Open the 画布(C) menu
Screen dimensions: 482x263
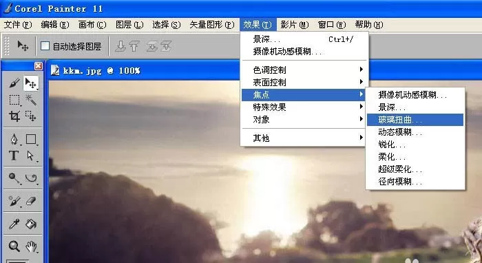point(92,25)
